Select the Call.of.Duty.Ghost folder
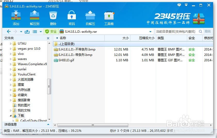Image resolution: width=217 pixels, height=138 pixels. 33,120
